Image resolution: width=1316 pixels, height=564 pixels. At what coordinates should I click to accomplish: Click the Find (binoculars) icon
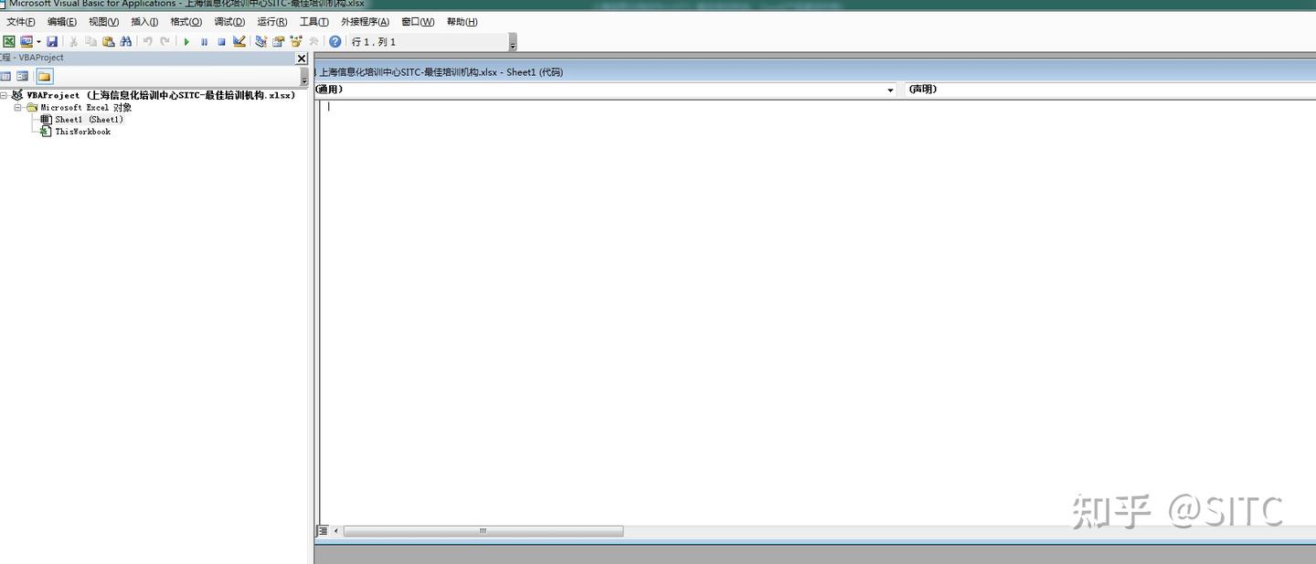(x=125, y=41)
